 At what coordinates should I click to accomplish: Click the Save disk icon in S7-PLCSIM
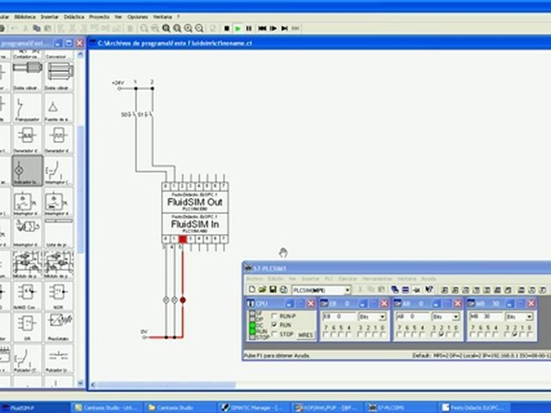[x=273, y=290]
